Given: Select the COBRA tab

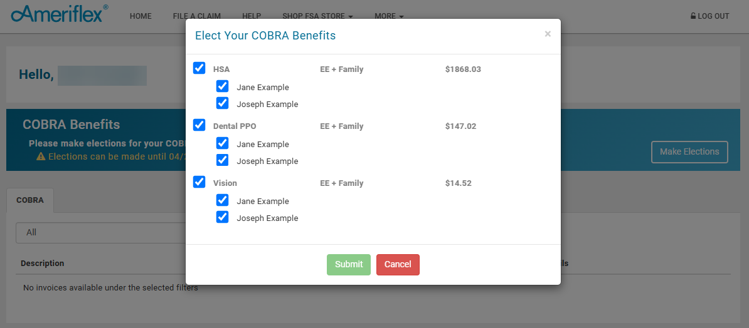Looking at the screenshot, I should coord(30,200).
